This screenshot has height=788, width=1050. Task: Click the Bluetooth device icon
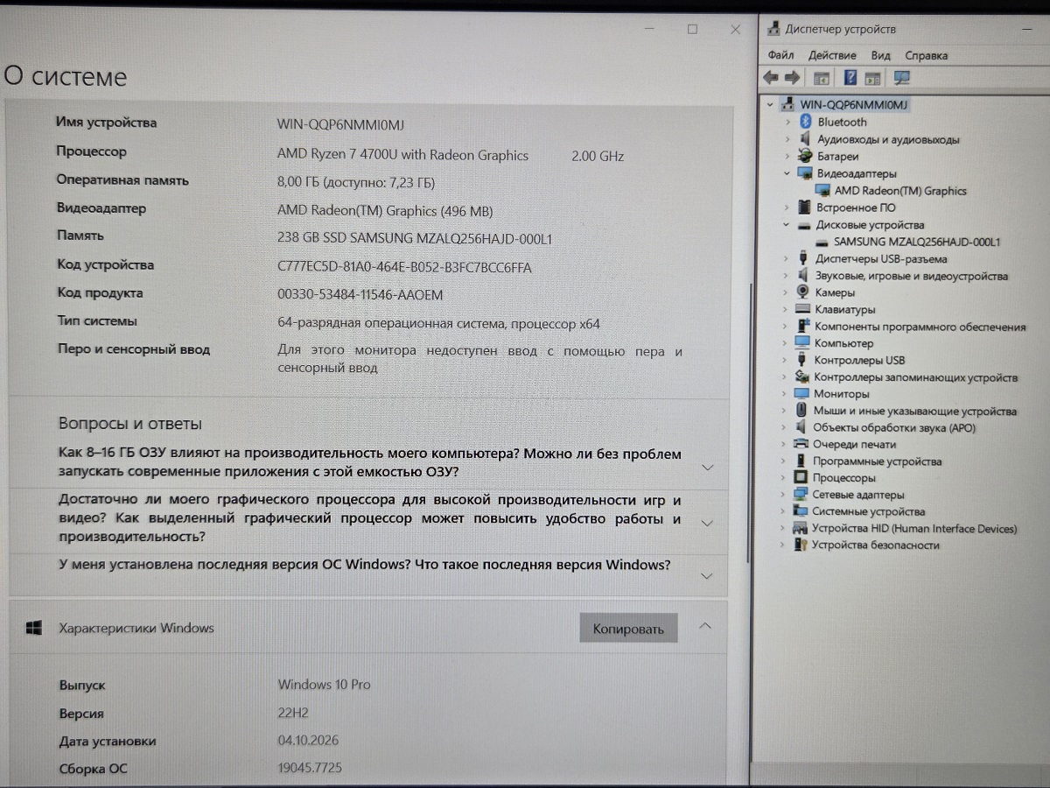pyautogui.click(x=806, y=122)
